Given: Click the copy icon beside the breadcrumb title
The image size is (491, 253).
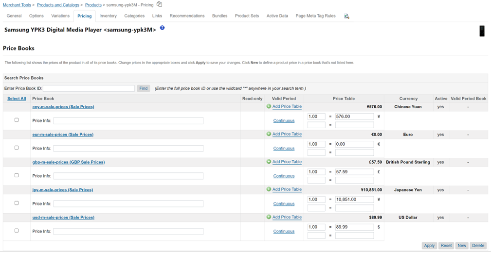Looking at the screenshot, I should 160,4.
